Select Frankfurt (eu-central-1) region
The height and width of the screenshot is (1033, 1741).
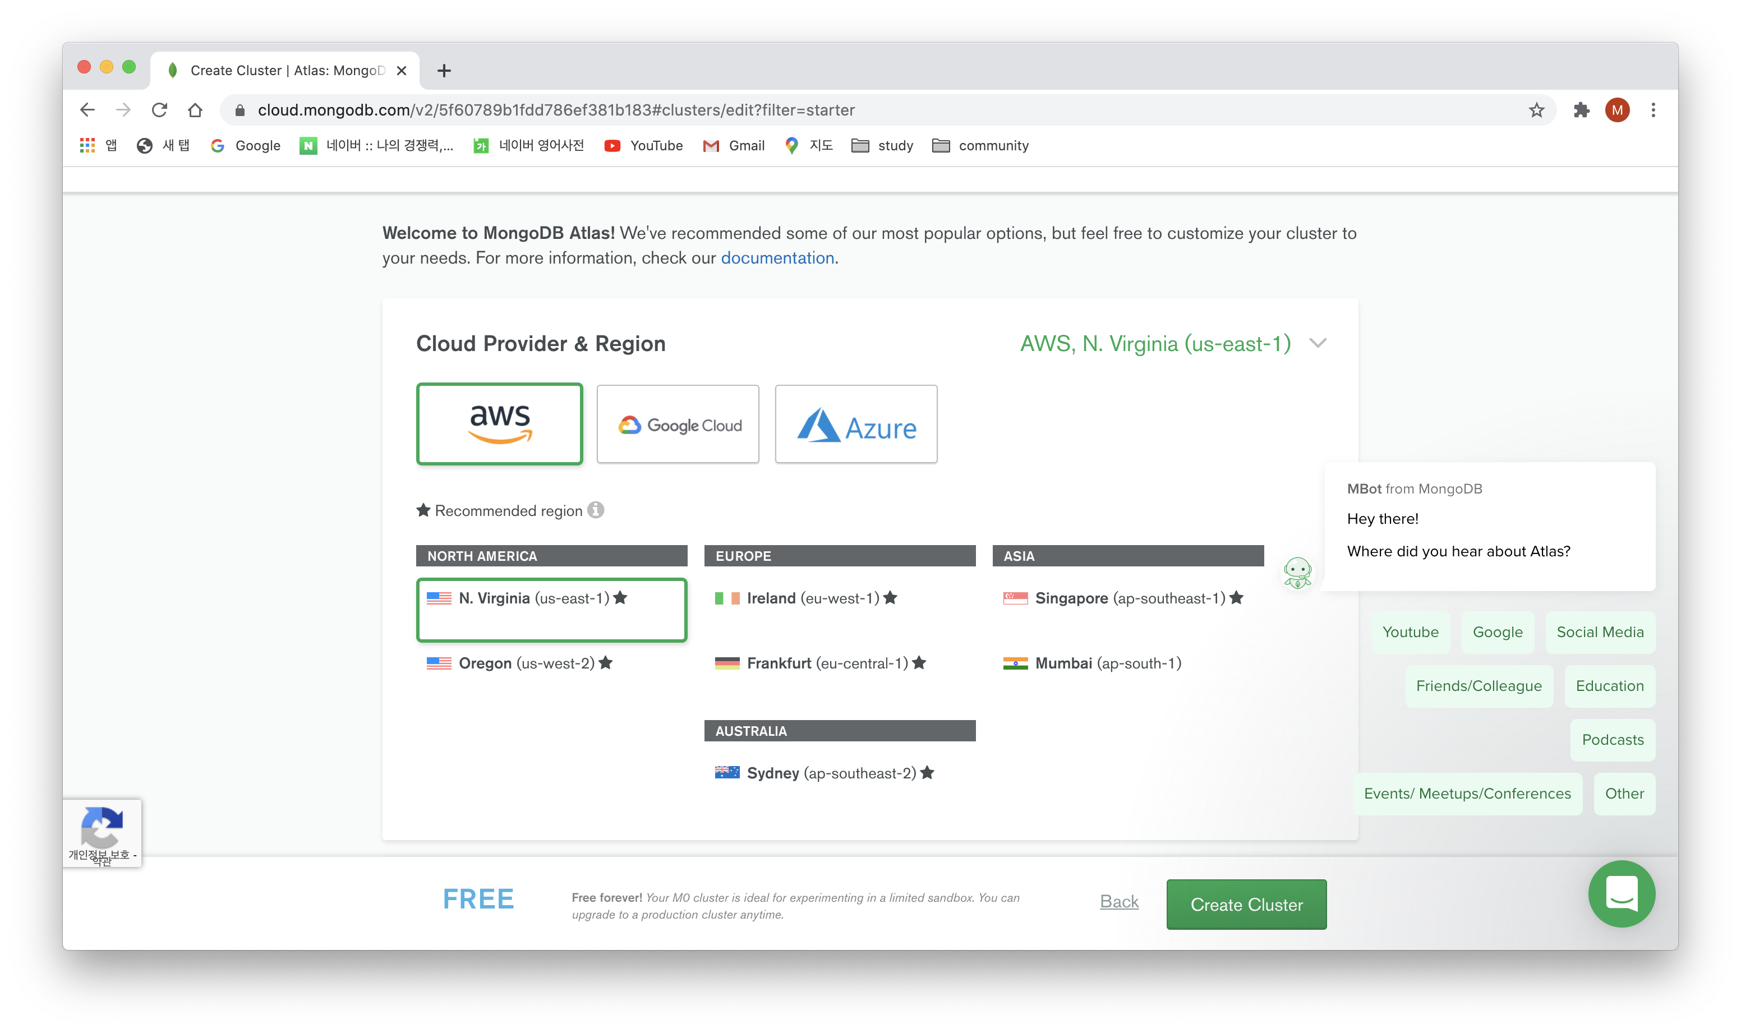[x=826, y=663]
